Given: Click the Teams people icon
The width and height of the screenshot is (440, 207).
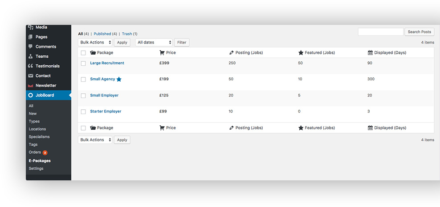Looking at the screenshot, I should tap(30, 56).
